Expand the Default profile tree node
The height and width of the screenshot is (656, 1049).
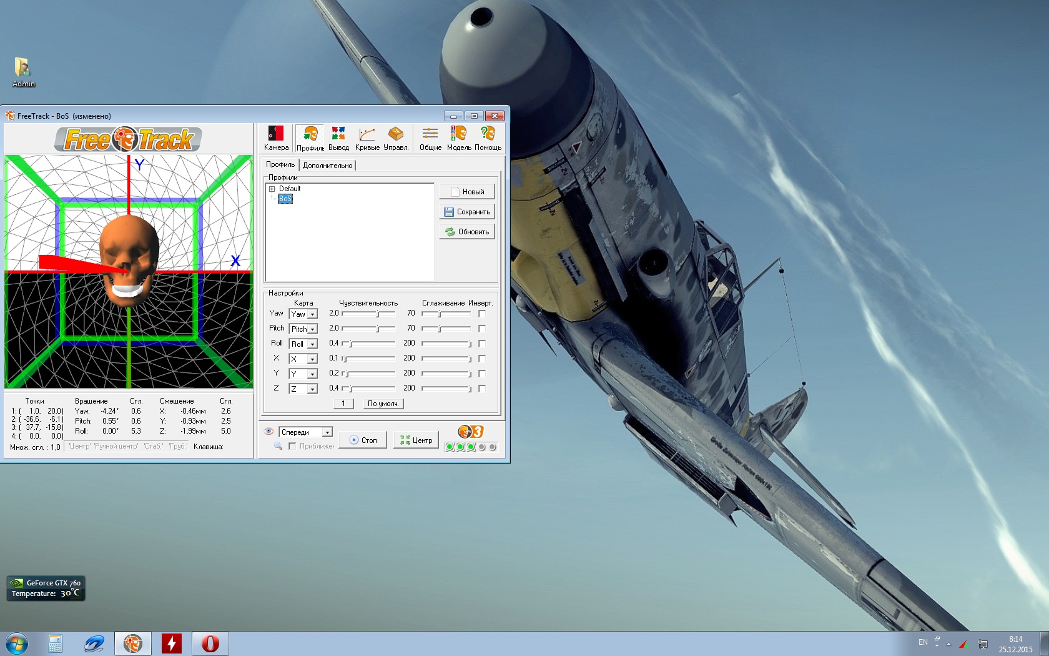point(272,189)
